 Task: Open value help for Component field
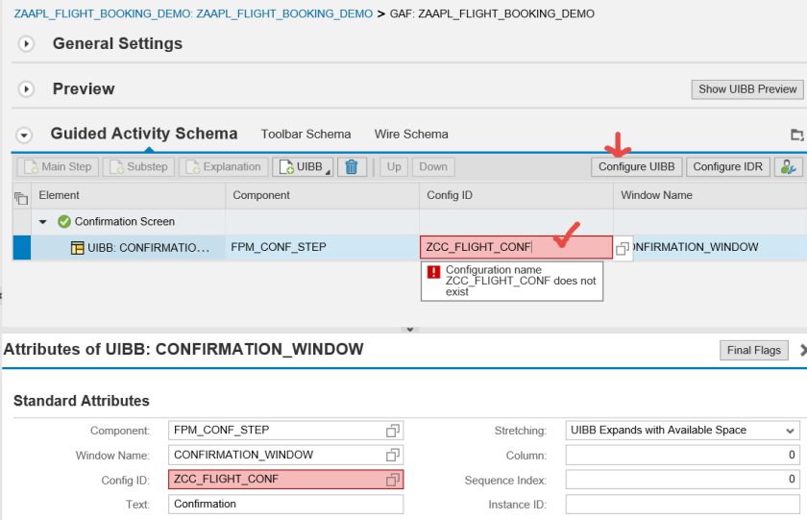tap(393, 431)
